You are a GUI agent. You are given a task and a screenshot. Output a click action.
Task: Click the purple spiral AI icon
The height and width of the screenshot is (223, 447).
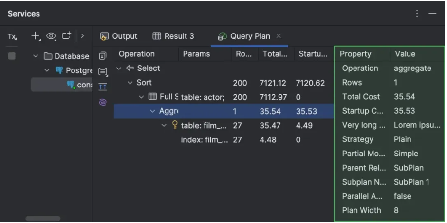103,102
